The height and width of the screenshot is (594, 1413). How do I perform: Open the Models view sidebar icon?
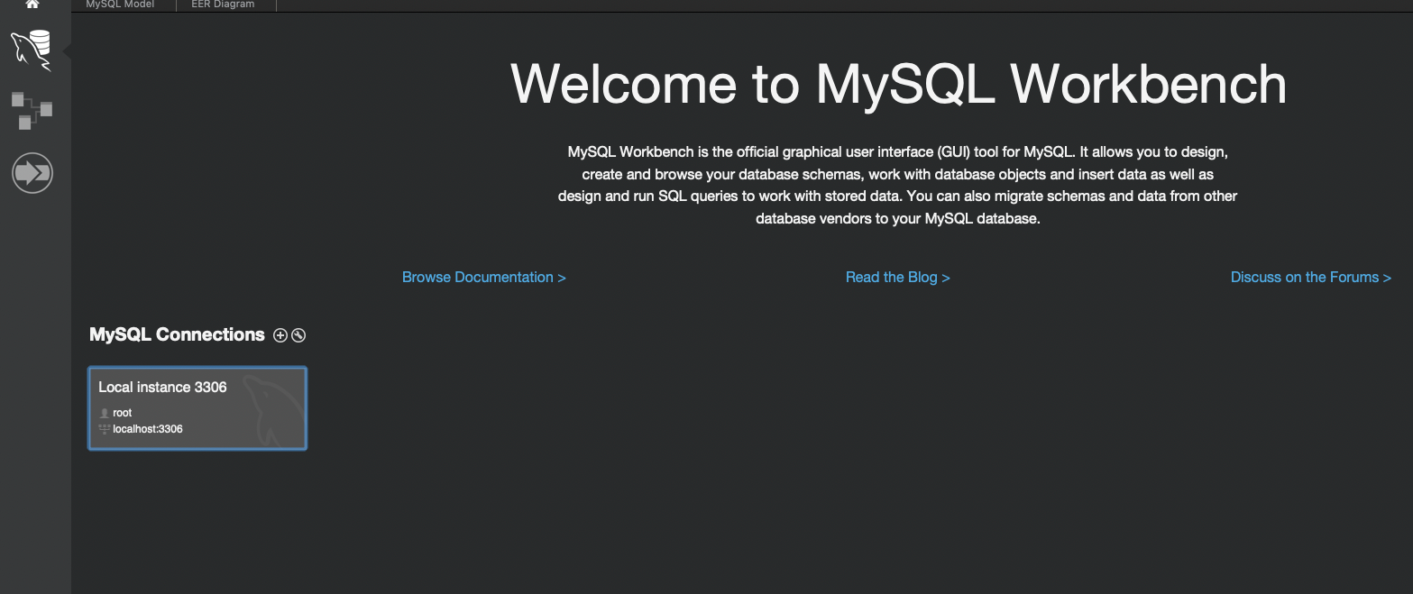pyautogui.click(x=32, y=110)
